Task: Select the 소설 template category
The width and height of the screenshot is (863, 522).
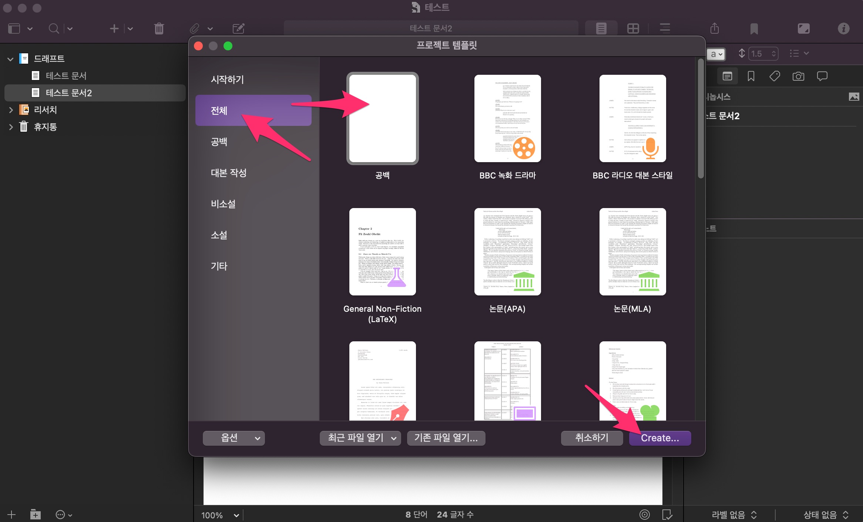Action: 219,235
